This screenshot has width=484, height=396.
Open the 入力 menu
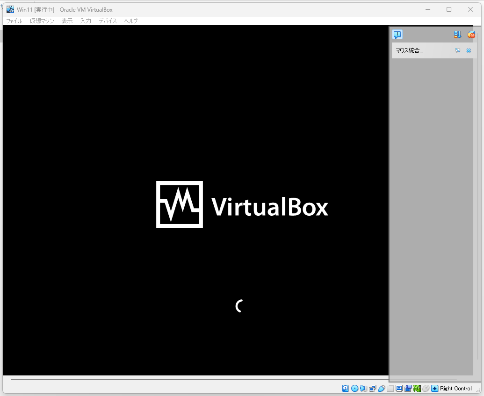click(x=86, y=21)
